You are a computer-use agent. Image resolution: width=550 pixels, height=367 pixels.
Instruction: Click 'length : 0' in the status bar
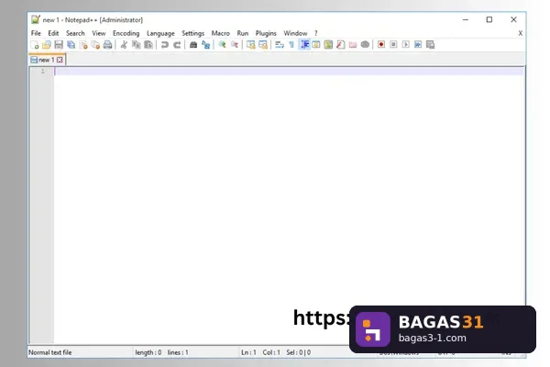pyautogui.click(x=148, y=352)
